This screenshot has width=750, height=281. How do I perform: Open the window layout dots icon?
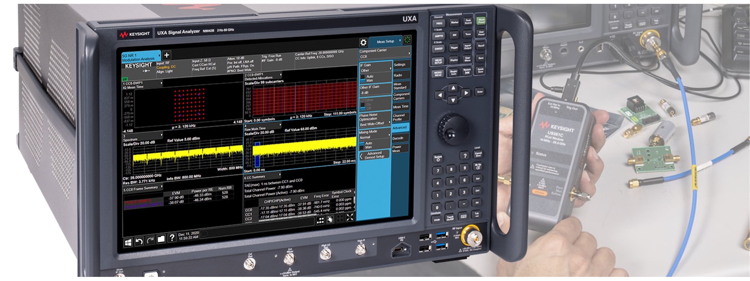point(320,221)
